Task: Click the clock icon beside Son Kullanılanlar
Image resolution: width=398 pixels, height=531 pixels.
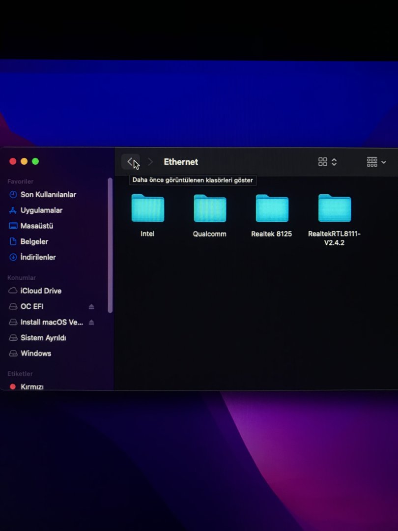Action: [x=13, y=194]
